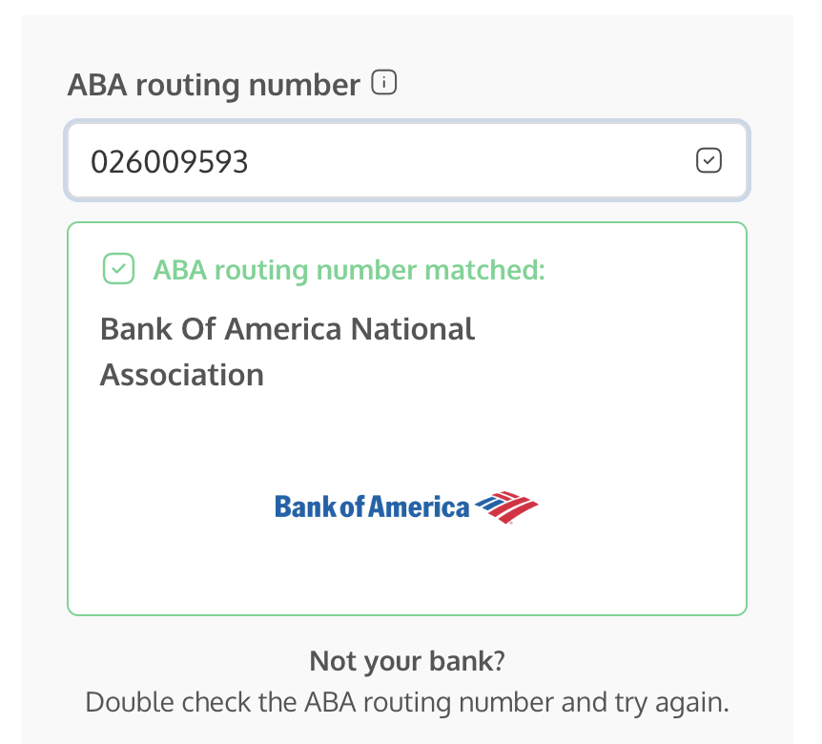The image size is (822, 744).
Task: Click the word "Association" in the bank name
Action: coord(182,375)
